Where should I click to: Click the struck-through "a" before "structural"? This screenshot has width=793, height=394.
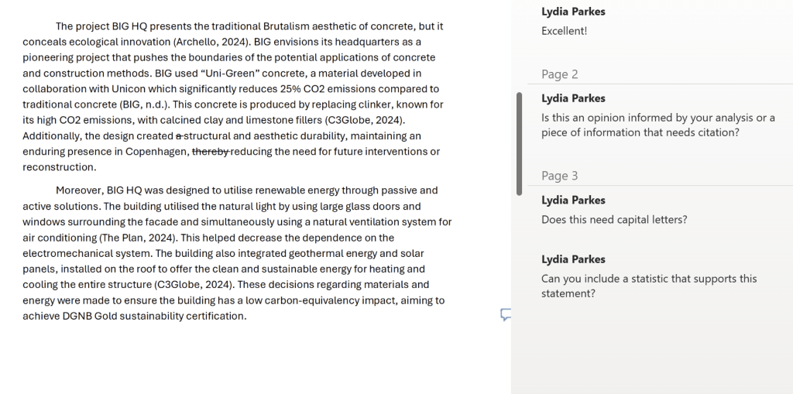[x=179, y=136]
